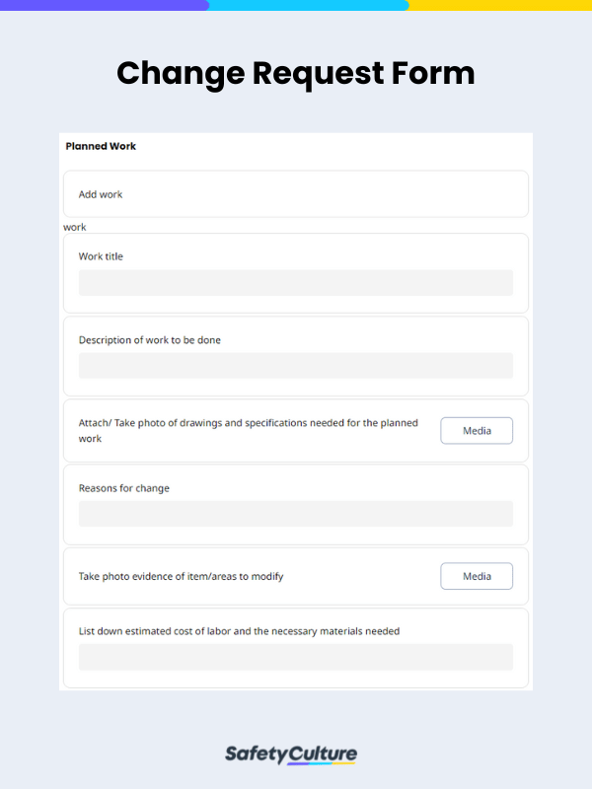Click the yellow segment of top bar
The height and width of the screenshot is (789, 592).
(x=500, y=5)
